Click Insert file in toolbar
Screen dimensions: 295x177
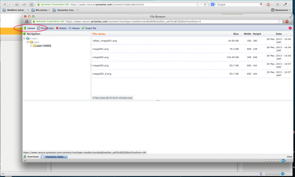89,28
